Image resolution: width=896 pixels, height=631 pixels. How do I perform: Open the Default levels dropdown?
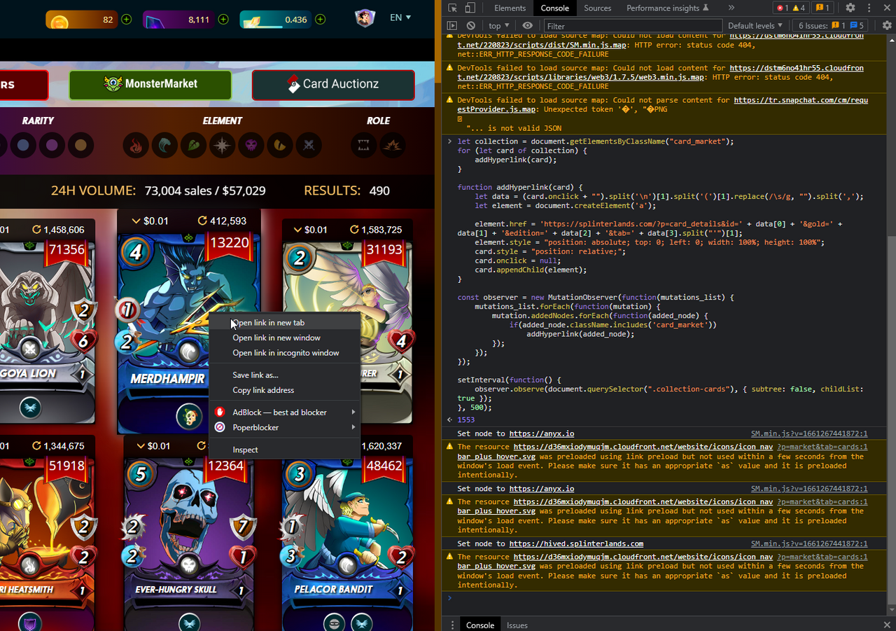coord(755,25)
